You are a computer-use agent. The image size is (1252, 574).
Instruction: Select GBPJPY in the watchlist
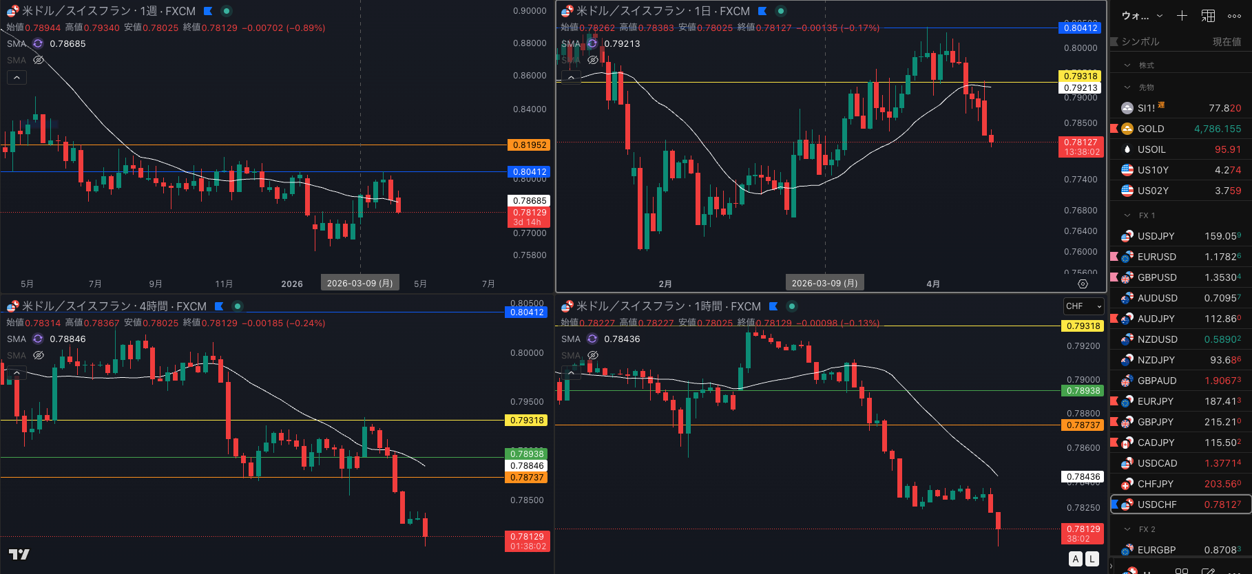1181,422
